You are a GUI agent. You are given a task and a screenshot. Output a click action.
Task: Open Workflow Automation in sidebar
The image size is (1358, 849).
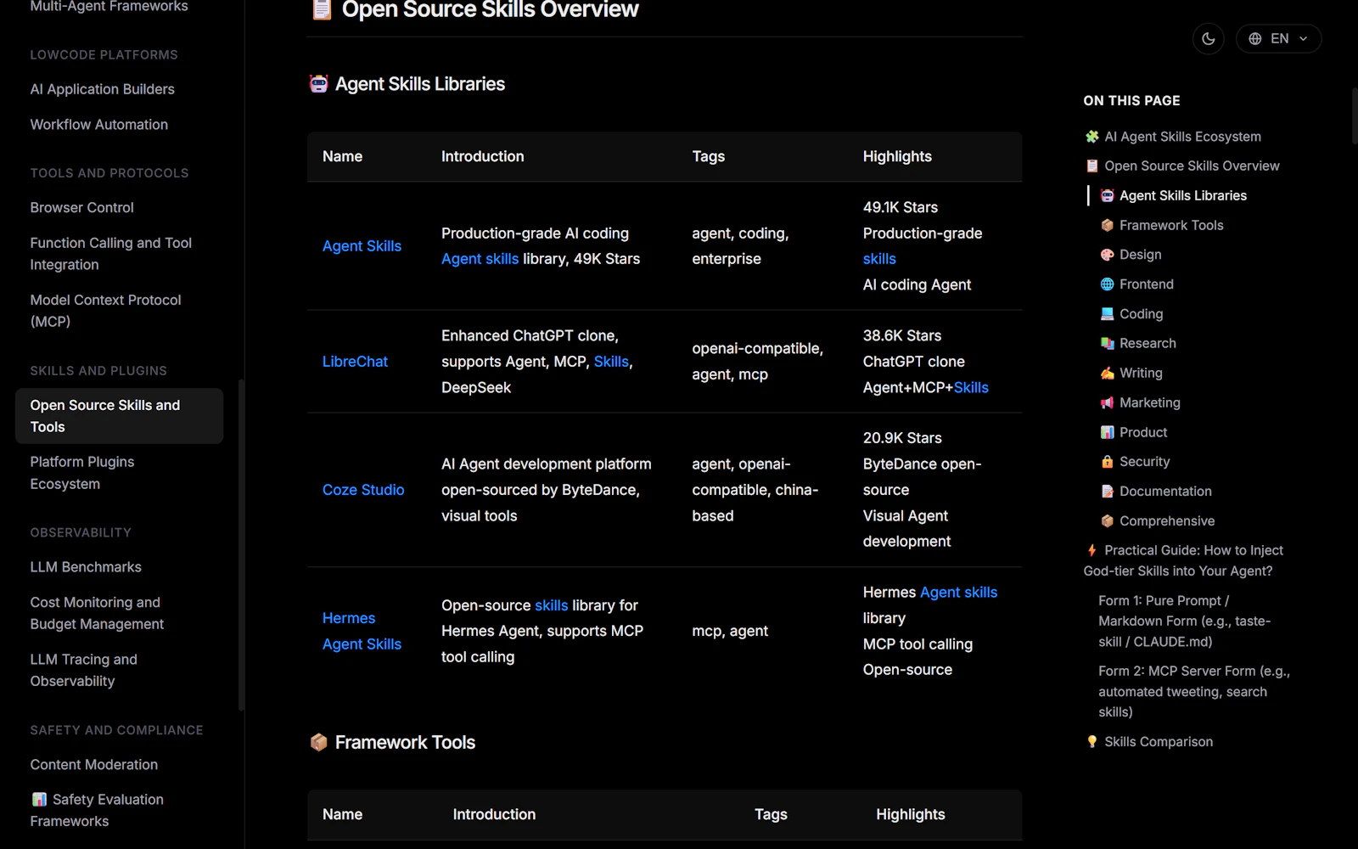click(x=99, y=125)
